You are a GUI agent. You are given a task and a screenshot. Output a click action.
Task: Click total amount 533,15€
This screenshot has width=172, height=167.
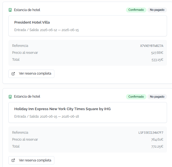[157, 60]
